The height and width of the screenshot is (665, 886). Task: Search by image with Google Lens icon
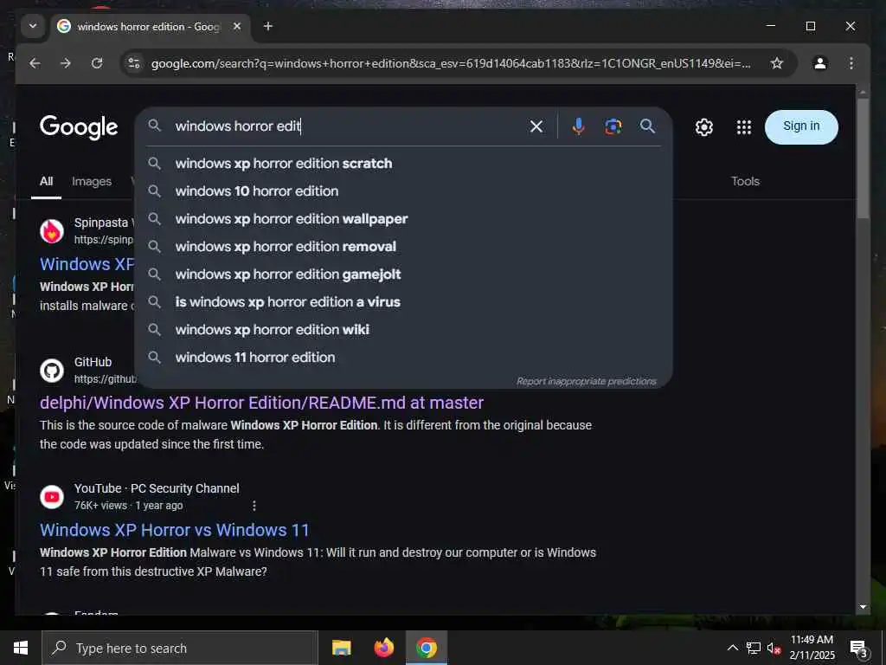coord(613,126)
